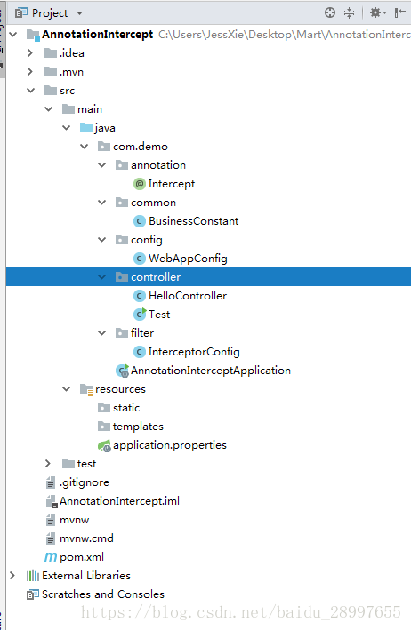Click the AnnotationIntercept.iml file icon
Screen dimensions: 411x630
coord(51,501)
